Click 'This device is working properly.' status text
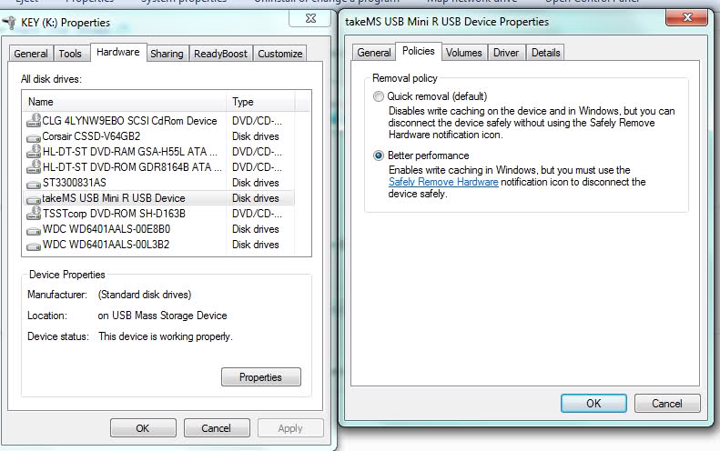Viewport: 720px width, 451px height. coord(166,336)
